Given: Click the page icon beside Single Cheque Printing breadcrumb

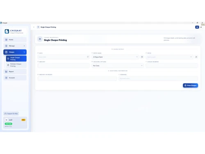Looking at the screenshot, I should coord(38,27).
